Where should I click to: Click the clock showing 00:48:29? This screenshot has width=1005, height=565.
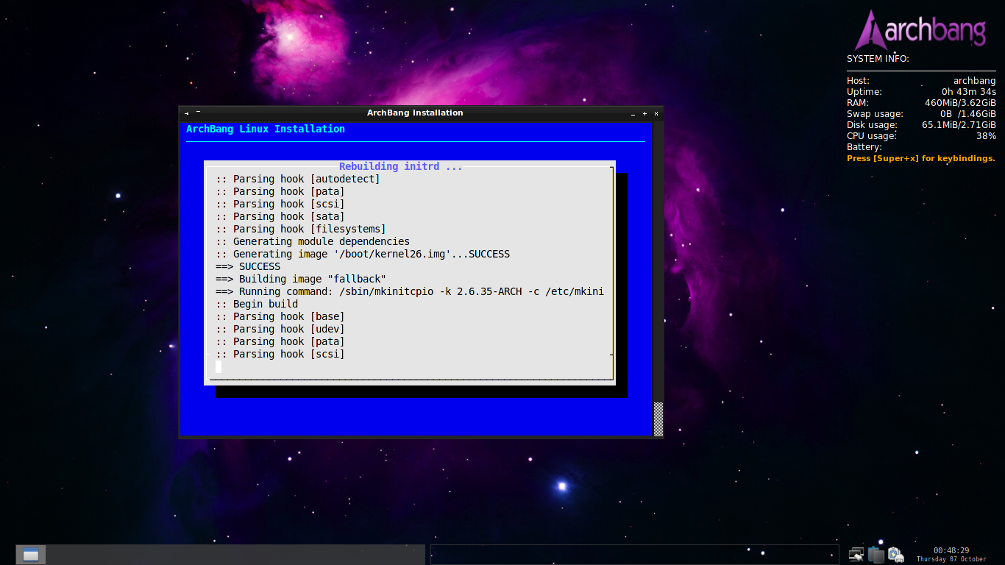(951, 550)
